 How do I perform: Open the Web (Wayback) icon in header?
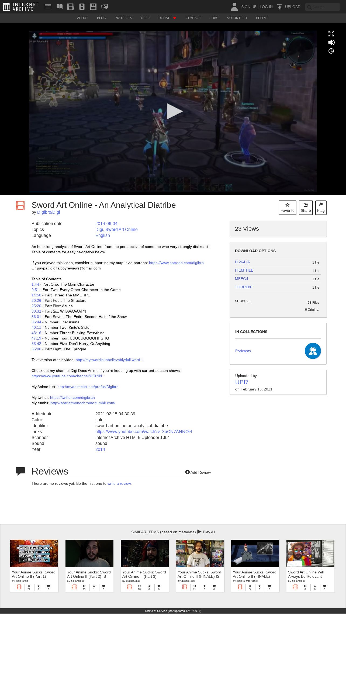[x=48, y=7]
